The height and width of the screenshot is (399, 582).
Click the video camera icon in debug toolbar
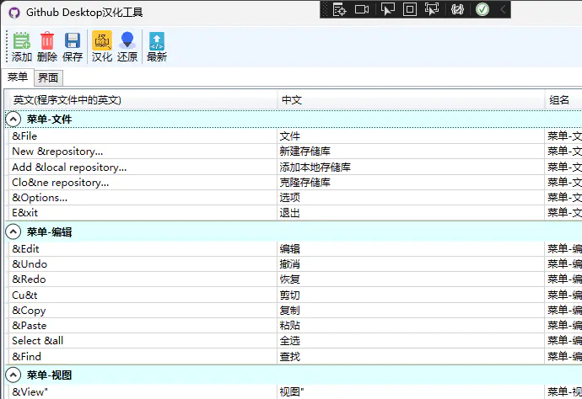pyautogui.click(x=362, y=9)
